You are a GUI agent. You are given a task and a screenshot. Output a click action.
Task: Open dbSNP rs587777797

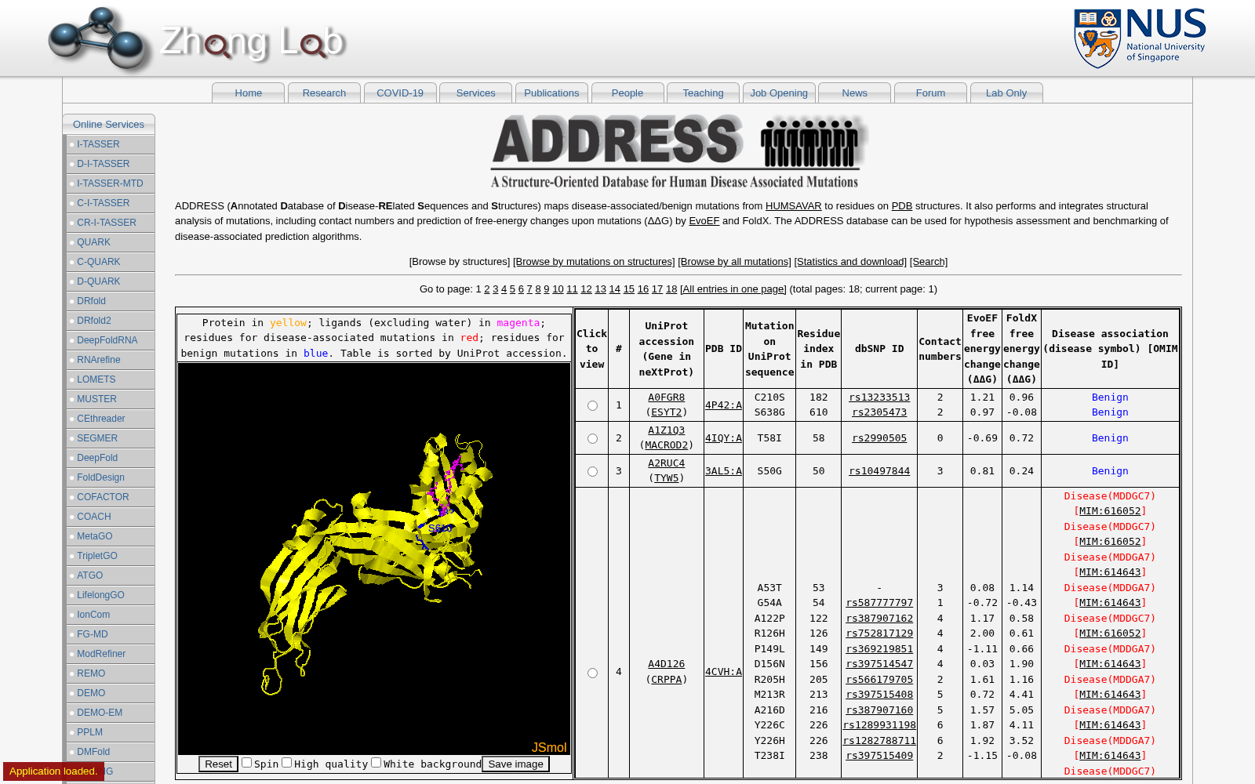pos(879,603)
